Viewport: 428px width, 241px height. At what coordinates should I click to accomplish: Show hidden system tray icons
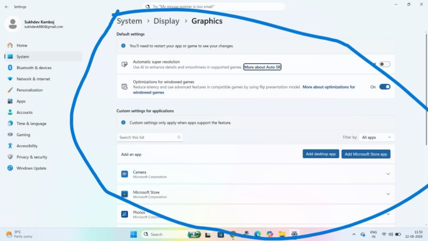point(354,234)
